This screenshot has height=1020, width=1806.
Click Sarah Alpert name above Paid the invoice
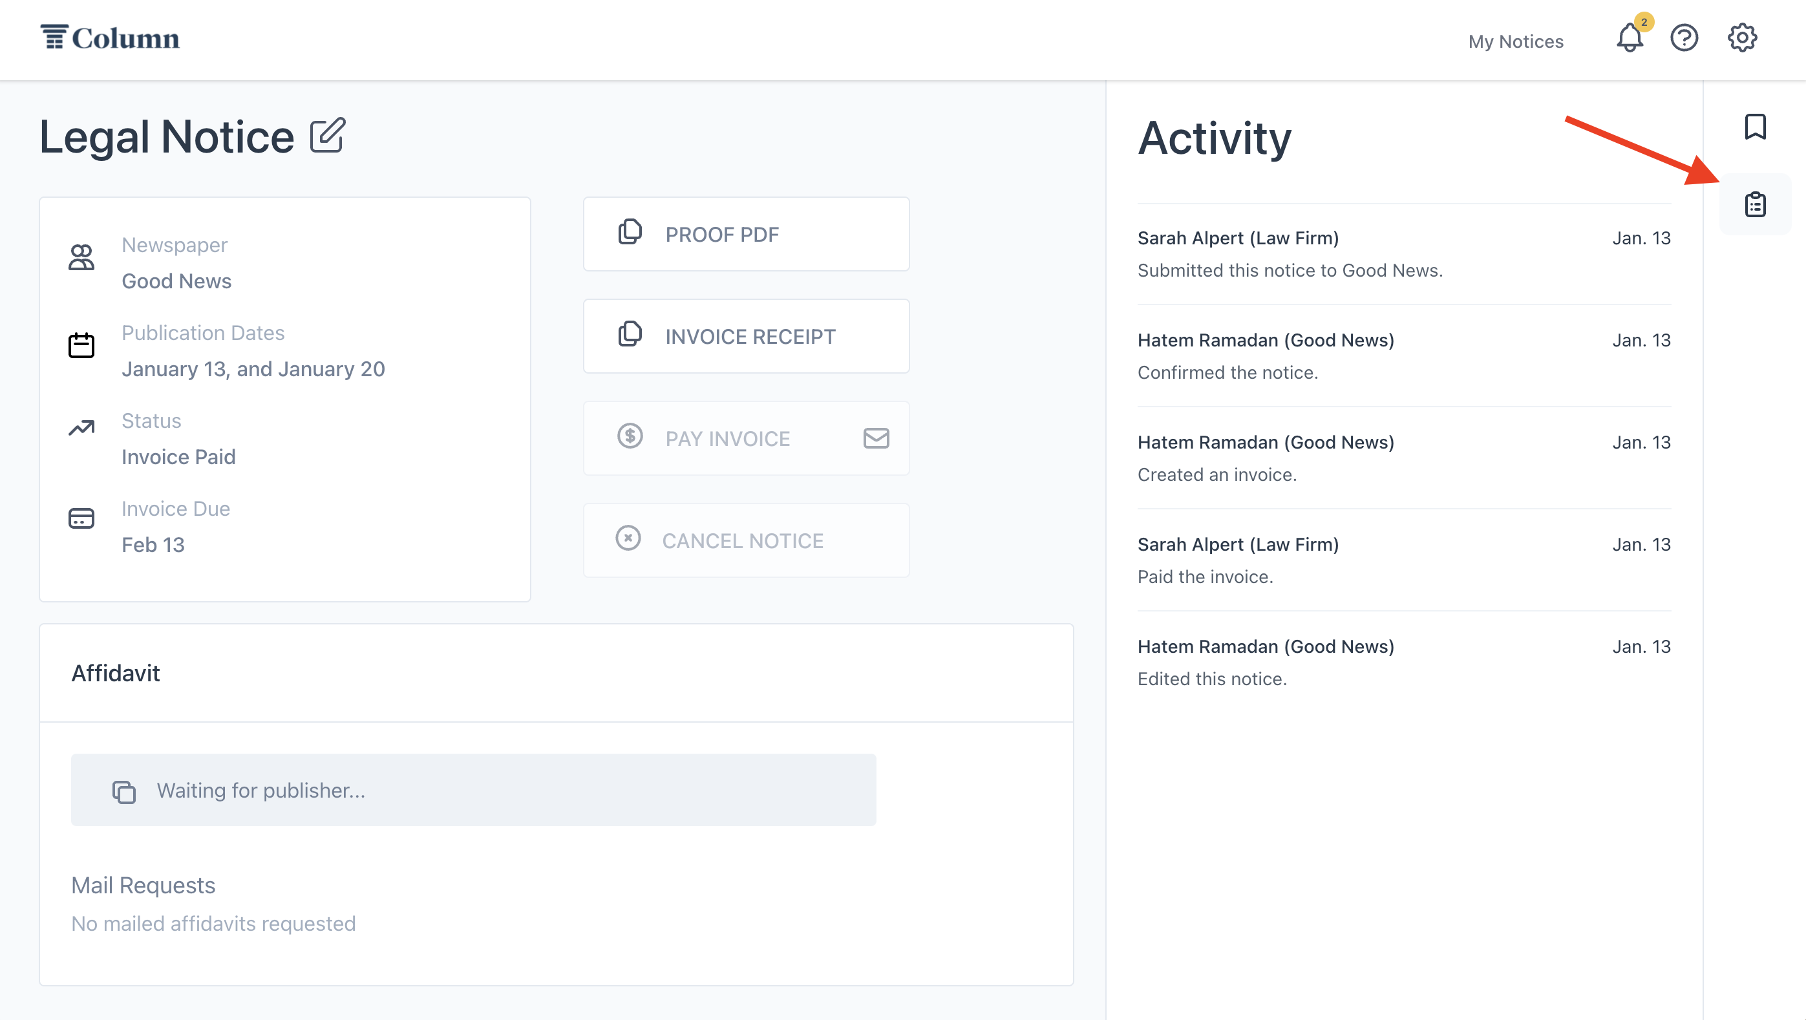1238,545
